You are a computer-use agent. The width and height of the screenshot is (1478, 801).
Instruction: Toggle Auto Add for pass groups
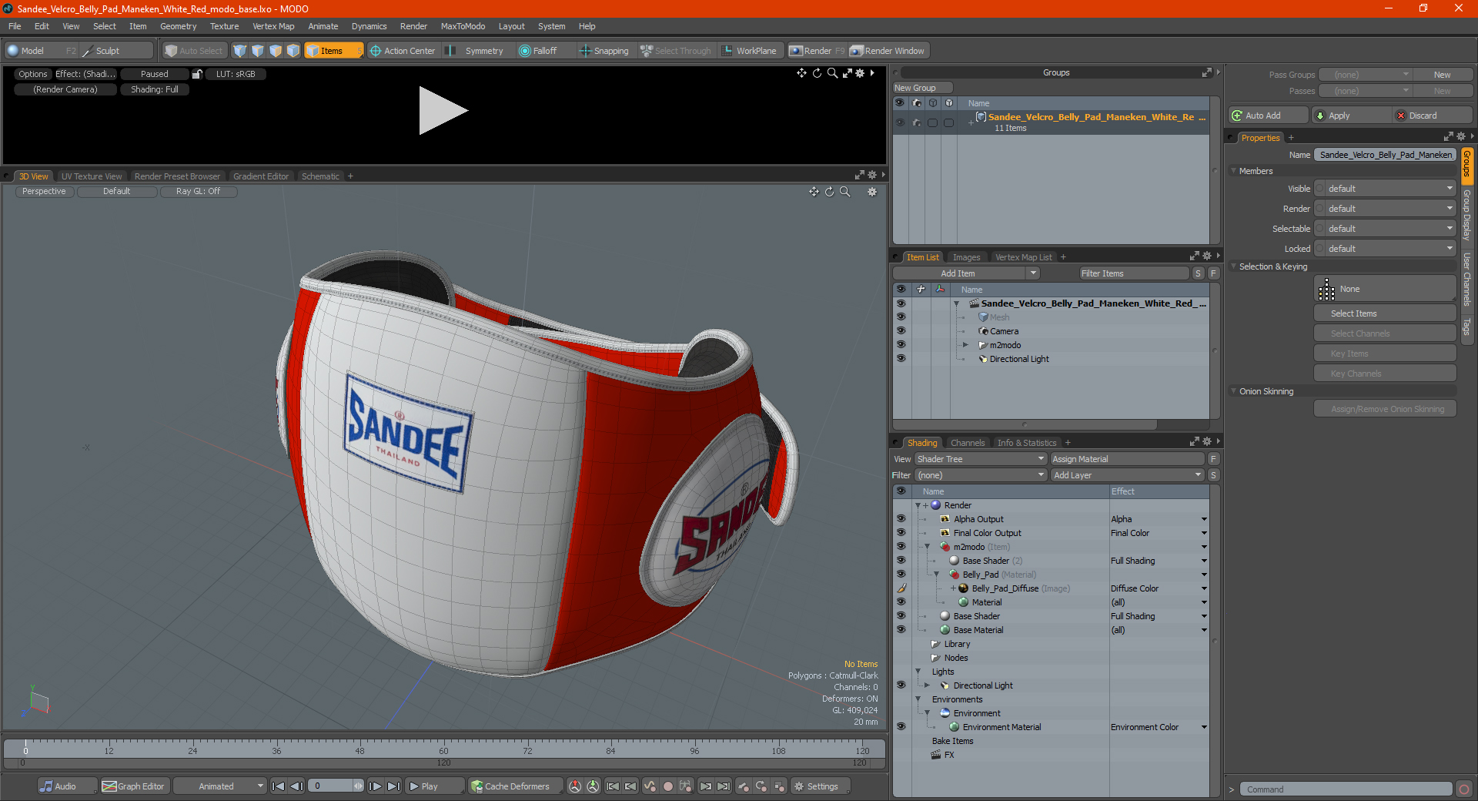pos(1268,116)
